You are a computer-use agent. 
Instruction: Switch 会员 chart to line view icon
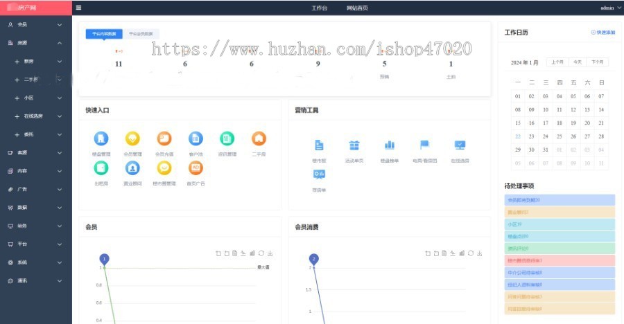pyautogui.click(x=243, y=253)
